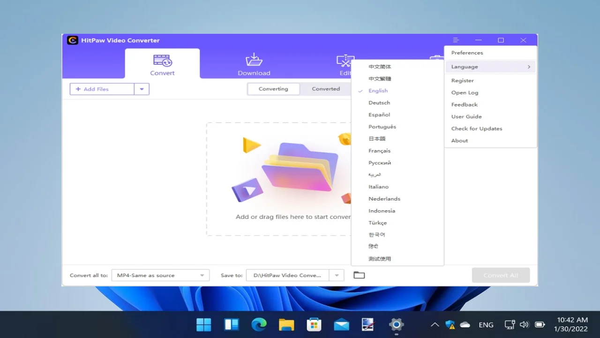600x338 pixels.
Task: Show hidden tray icons chevron
Action: tap(435, 324)
